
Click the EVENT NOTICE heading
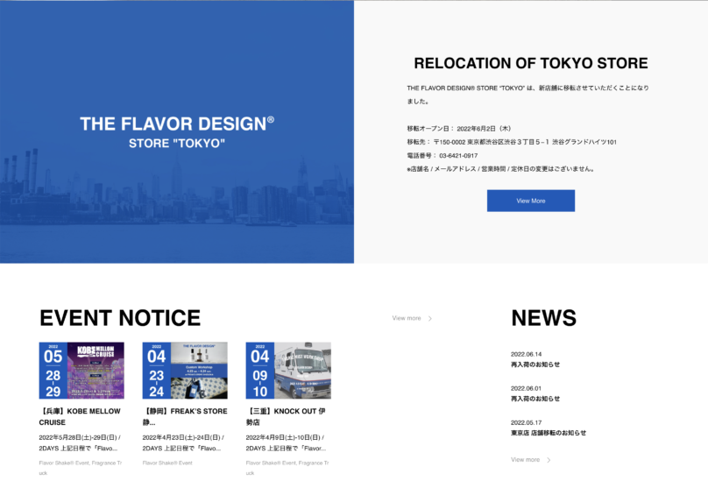pos(120,318)
